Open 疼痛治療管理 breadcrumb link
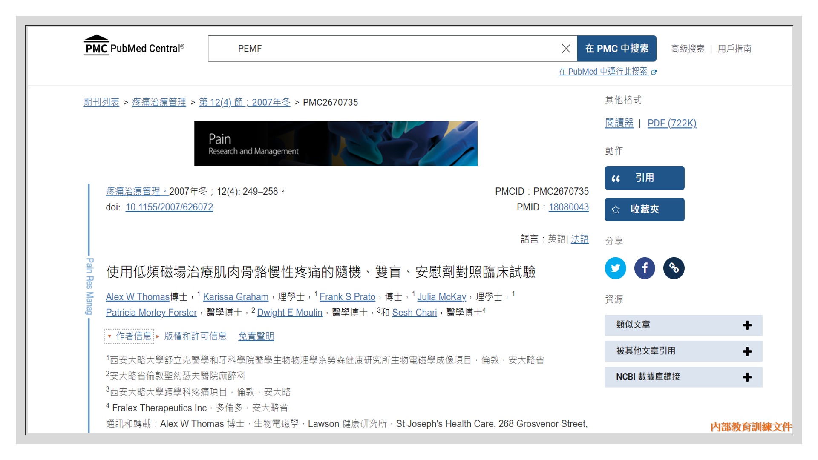Viewport: 818px width, 460px height. click(x=159, y=102)
